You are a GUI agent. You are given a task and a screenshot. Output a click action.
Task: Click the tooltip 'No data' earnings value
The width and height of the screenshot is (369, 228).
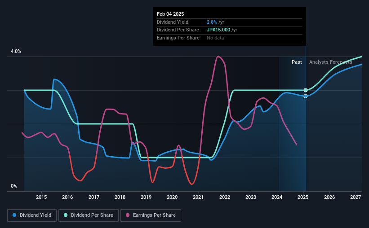pyautogui.click(x=215, y=38)
